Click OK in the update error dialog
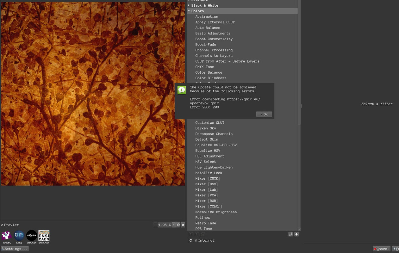 point(264,114)
